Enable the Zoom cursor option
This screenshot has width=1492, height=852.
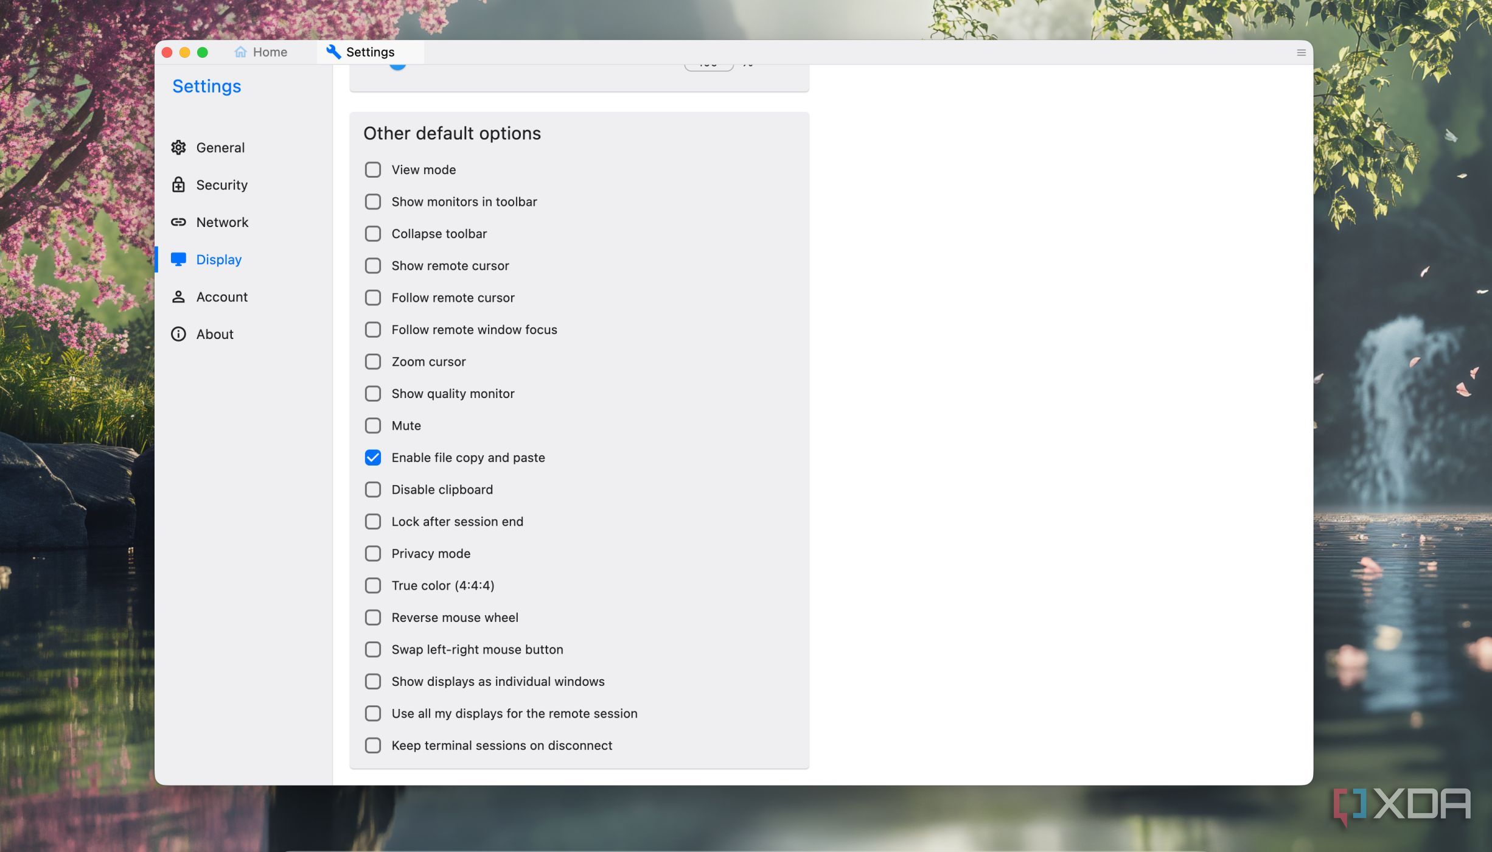pyautogui.click(x=373, y=361)
